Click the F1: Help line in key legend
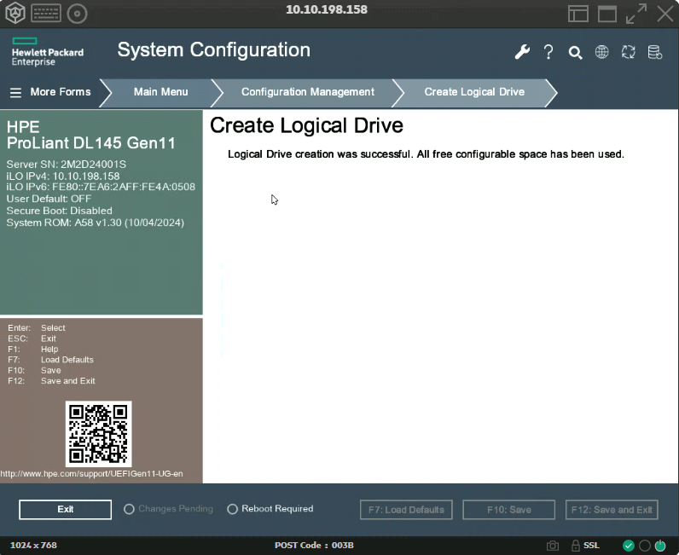The width and height of the screenshot is (679, 555). click(33, 349)
